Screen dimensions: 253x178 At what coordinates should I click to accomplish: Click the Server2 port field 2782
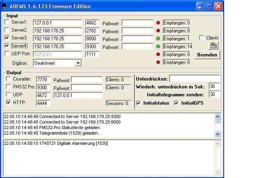(92, 30)
